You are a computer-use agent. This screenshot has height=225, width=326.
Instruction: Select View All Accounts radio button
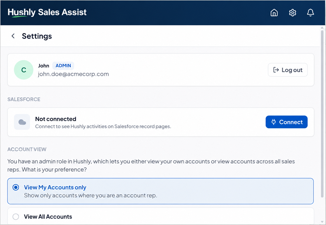pyautogui.click(x=16, y=216)
